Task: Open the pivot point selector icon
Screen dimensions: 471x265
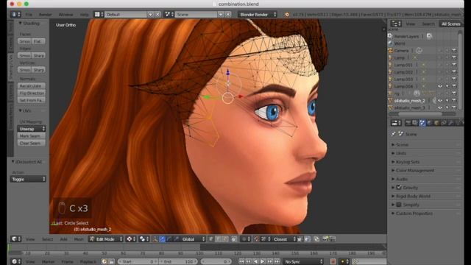Action: [x=144, y=239]
